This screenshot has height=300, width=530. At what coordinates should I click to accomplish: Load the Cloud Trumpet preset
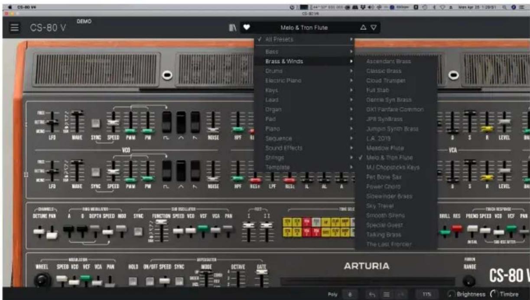tap(396, 81)
